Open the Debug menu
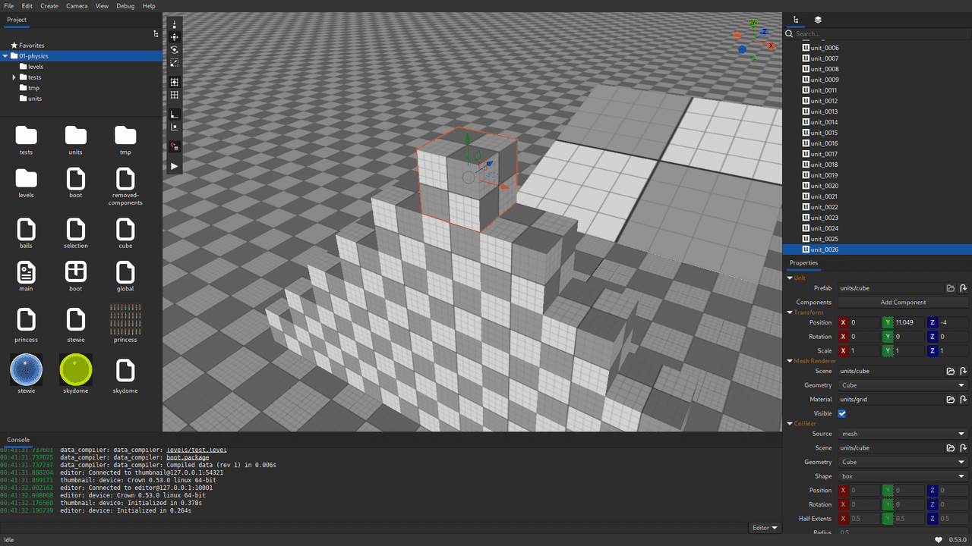Screen dimensions: 972x546 click(125, 6)
